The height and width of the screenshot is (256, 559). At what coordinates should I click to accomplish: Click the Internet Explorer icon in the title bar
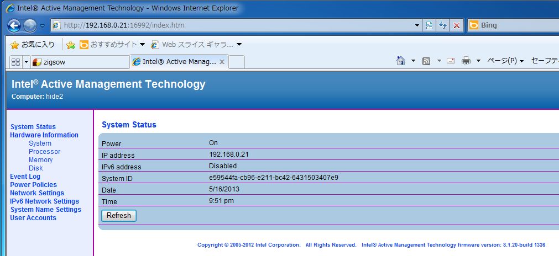coord(11,8)
